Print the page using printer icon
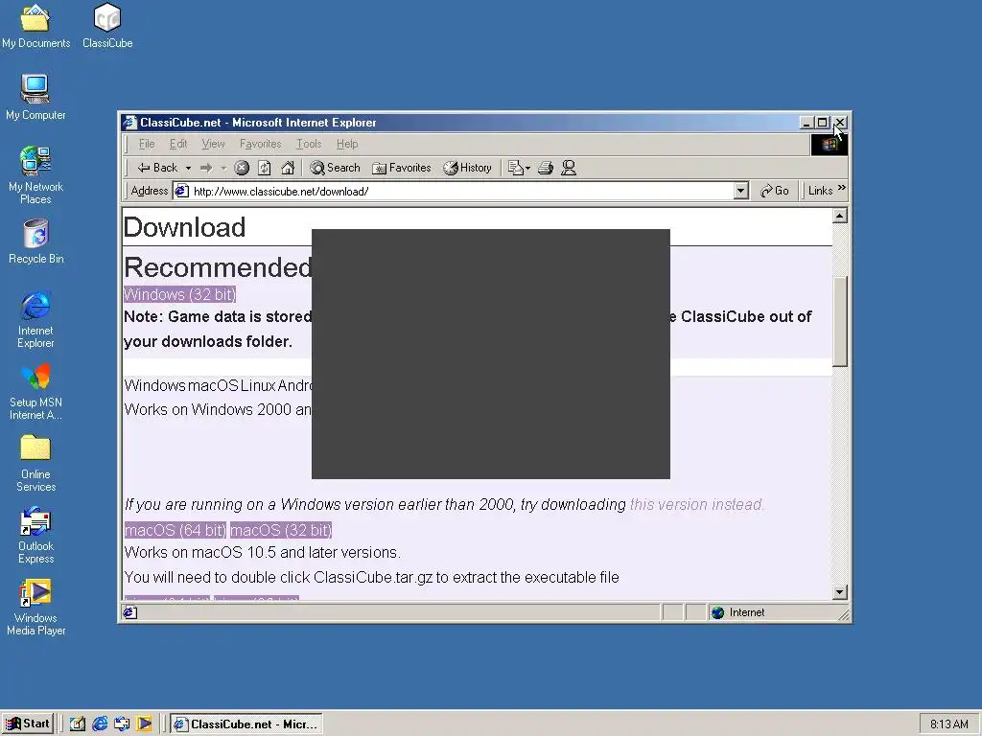 pos(546,168)
